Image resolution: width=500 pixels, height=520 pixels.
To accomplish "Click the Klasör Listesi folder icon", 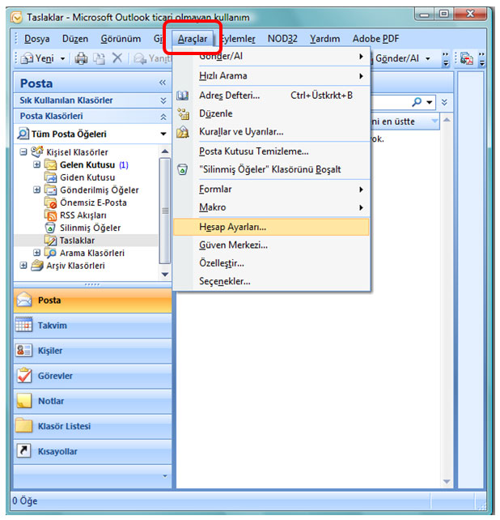I will pos(23,426).
